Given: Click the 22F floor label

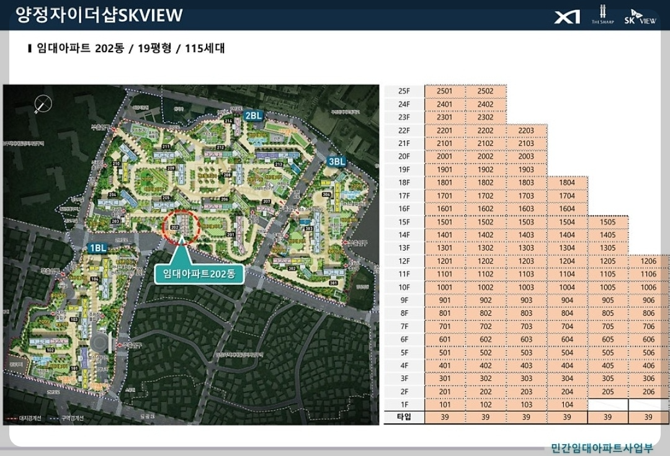Looking at the screenshot, I should 404,130.
